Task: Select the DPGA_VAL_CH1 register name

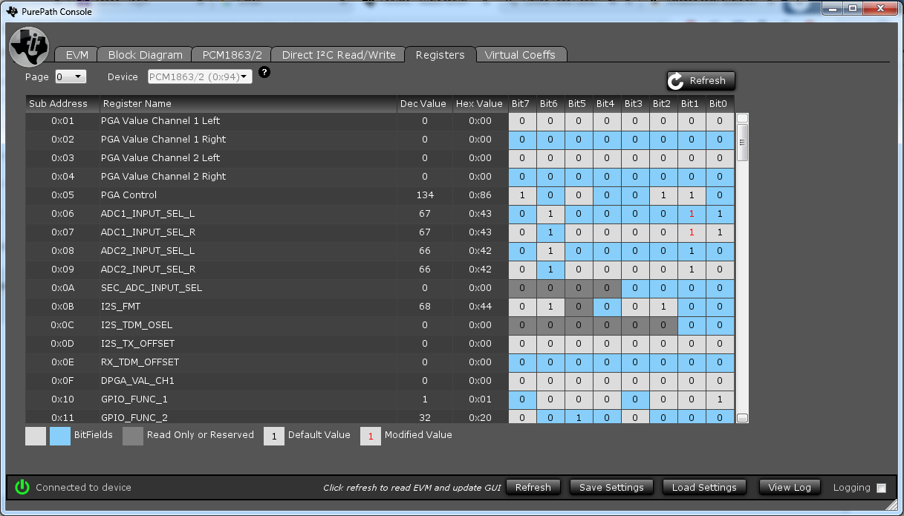Action: pyautogui.click(x=137, y=381)
